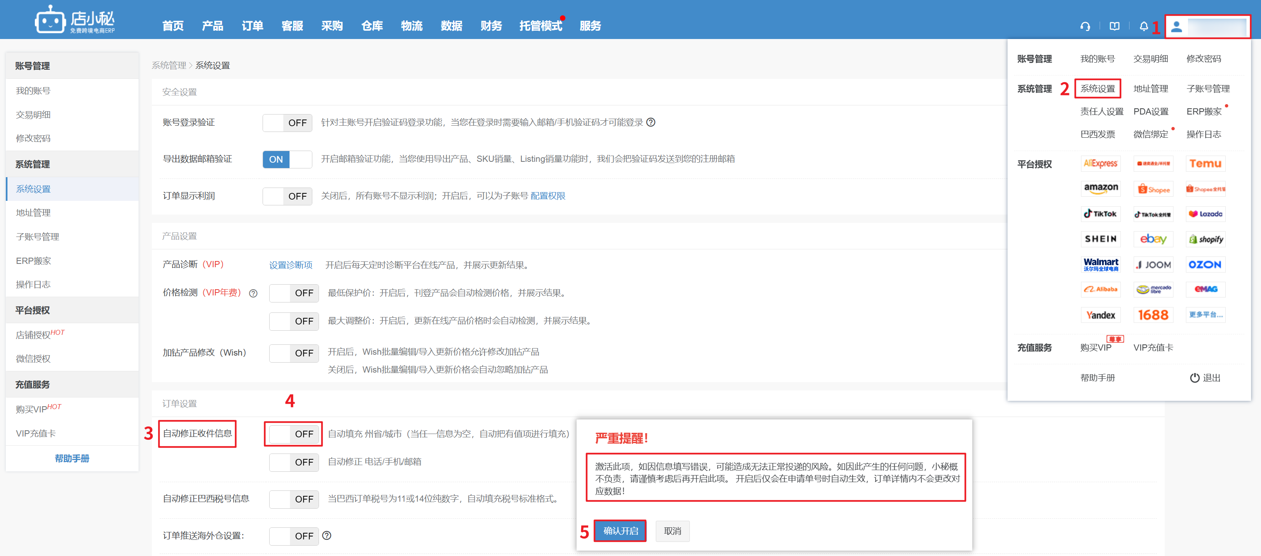Open the help book icon
This screenshot has height=556, width=1261.
(x=1114, y=27)
